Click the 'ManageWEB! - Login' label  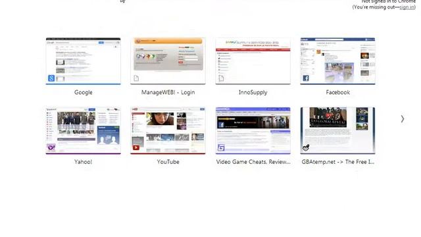click(168, 92)
